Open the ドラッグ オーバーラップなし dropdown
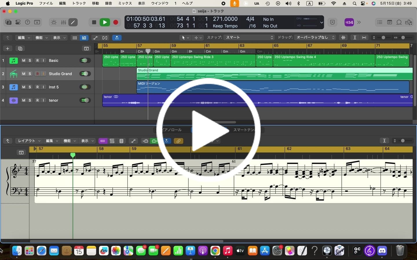The height and width of the screenshot is (260, 417). (x=315, y=38)
